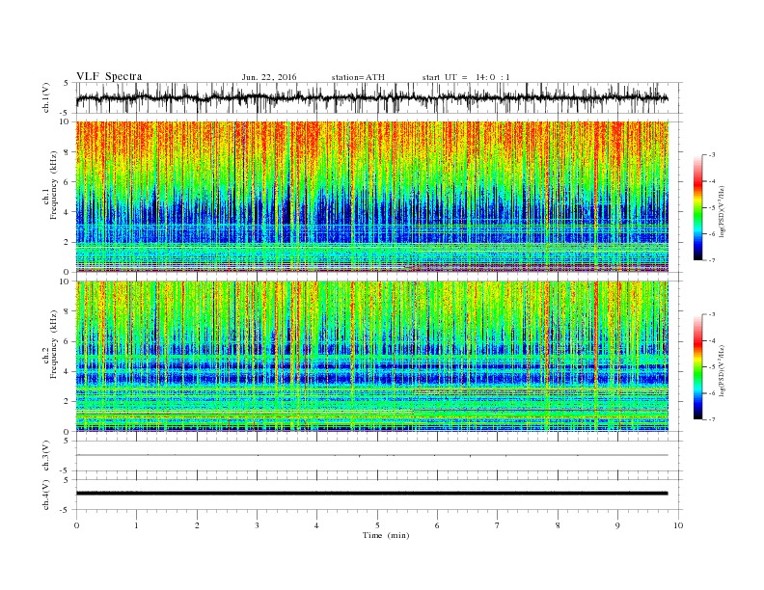Click time tick label '2' on x-axis

[x=197, y=525]
